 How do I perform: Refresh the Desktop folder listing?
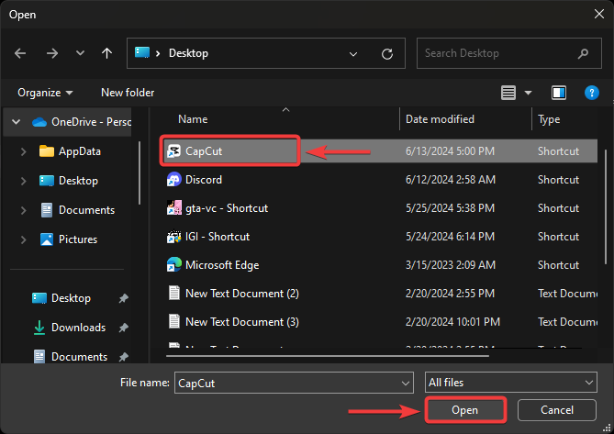[387, 53]
